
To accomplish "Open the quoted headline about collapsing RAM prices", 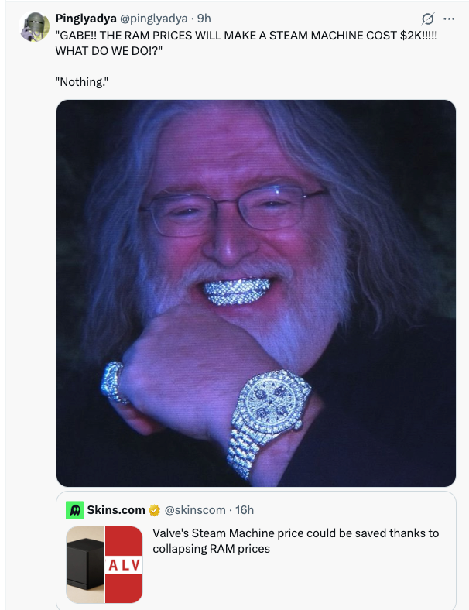I will (x=295, y=540).
